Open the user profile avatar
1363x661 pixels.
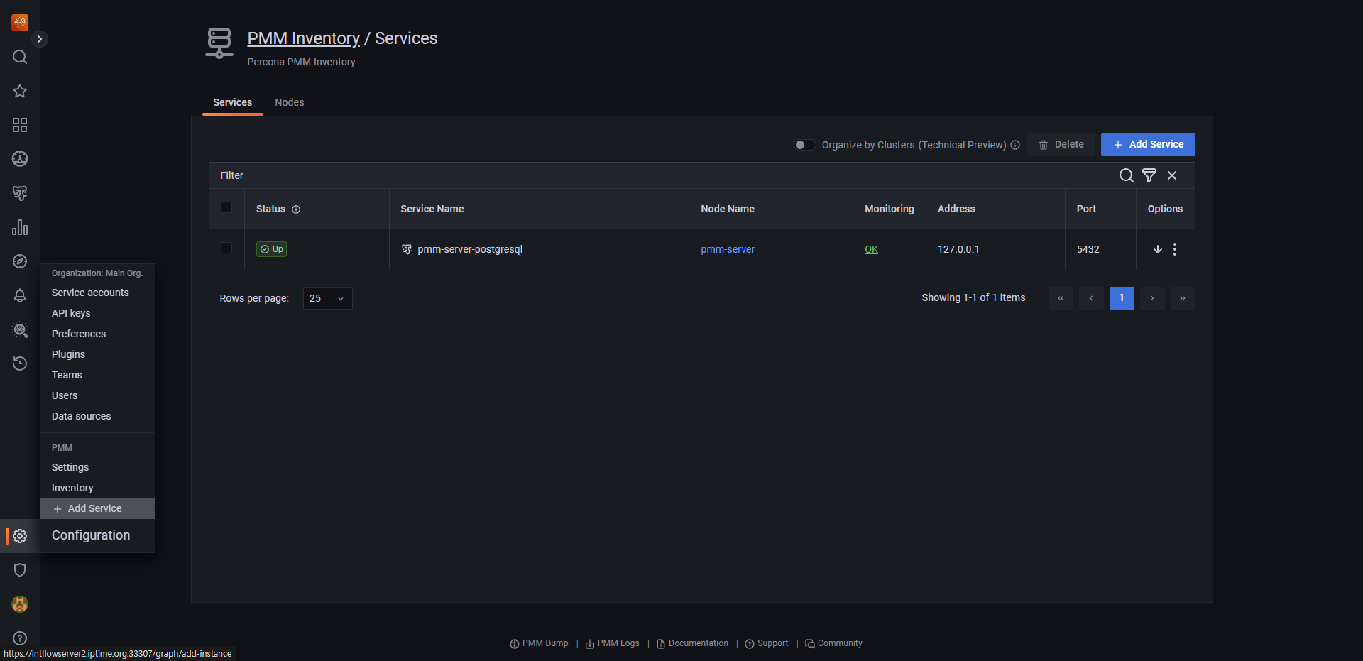click(20, 604)
